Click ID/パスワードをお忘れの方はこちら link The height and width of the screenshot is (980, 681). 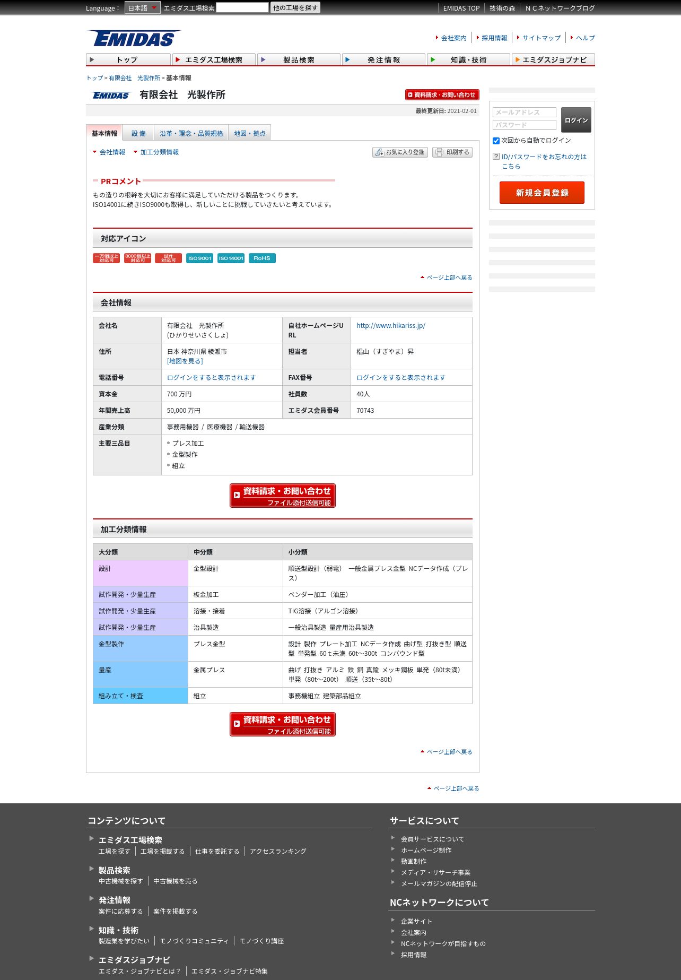click(544, 161)
